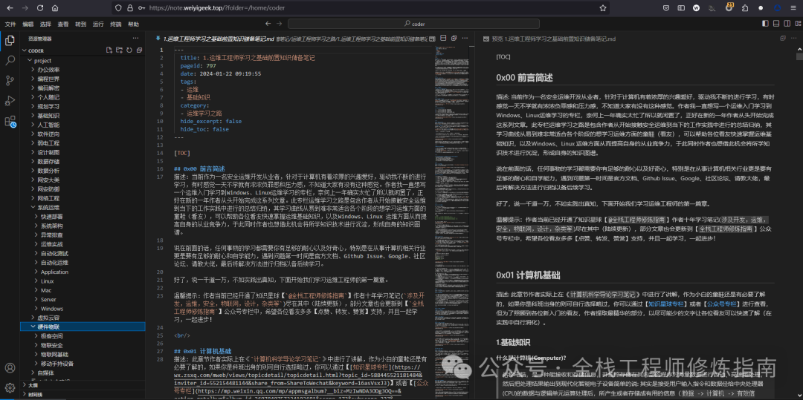Viewport: 803px width, 400px height.
Task: Open the Manage gear settings menu
Action: pos(10,387)
